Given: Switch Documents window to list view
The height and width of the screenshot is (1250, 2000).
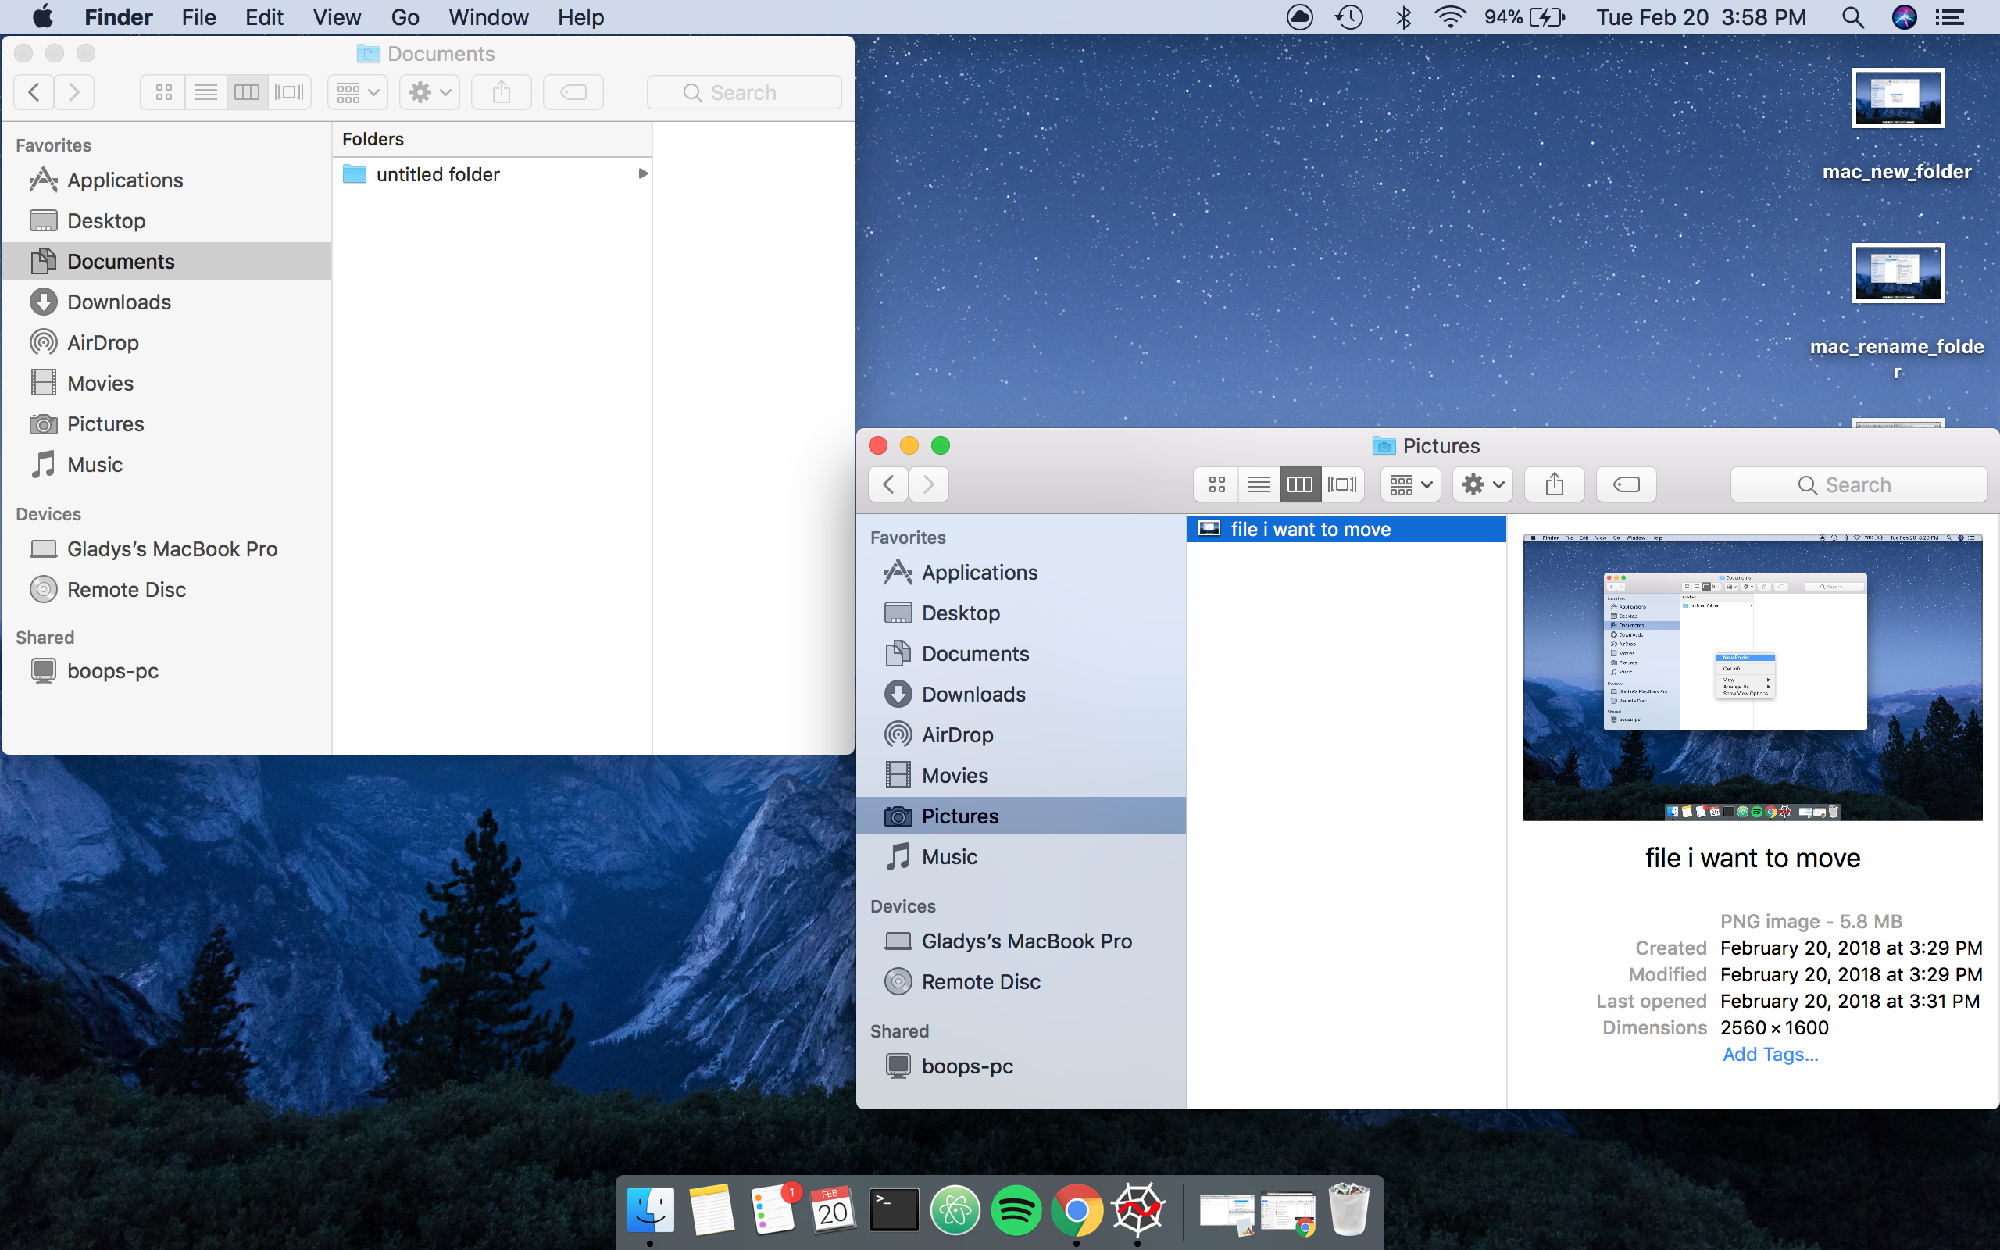Looking at the screenshot, I should [205, 91].
